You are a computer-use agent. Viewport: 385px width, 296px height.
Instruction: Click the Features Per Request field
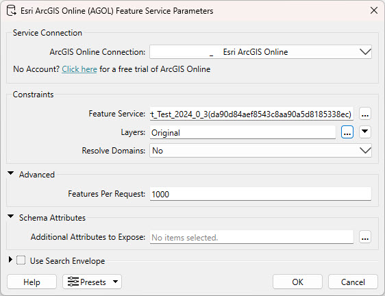(x=260, y=194)
